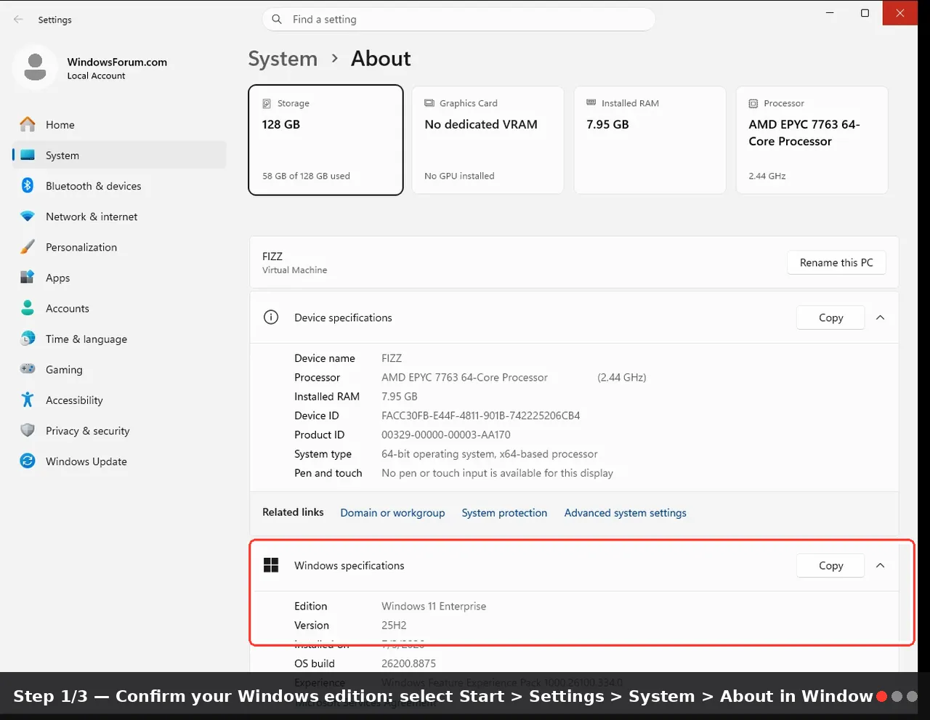Viewport: 930px width, 720px height.
Task: Click the 25H2 version value
Action: tap(394, 625)
